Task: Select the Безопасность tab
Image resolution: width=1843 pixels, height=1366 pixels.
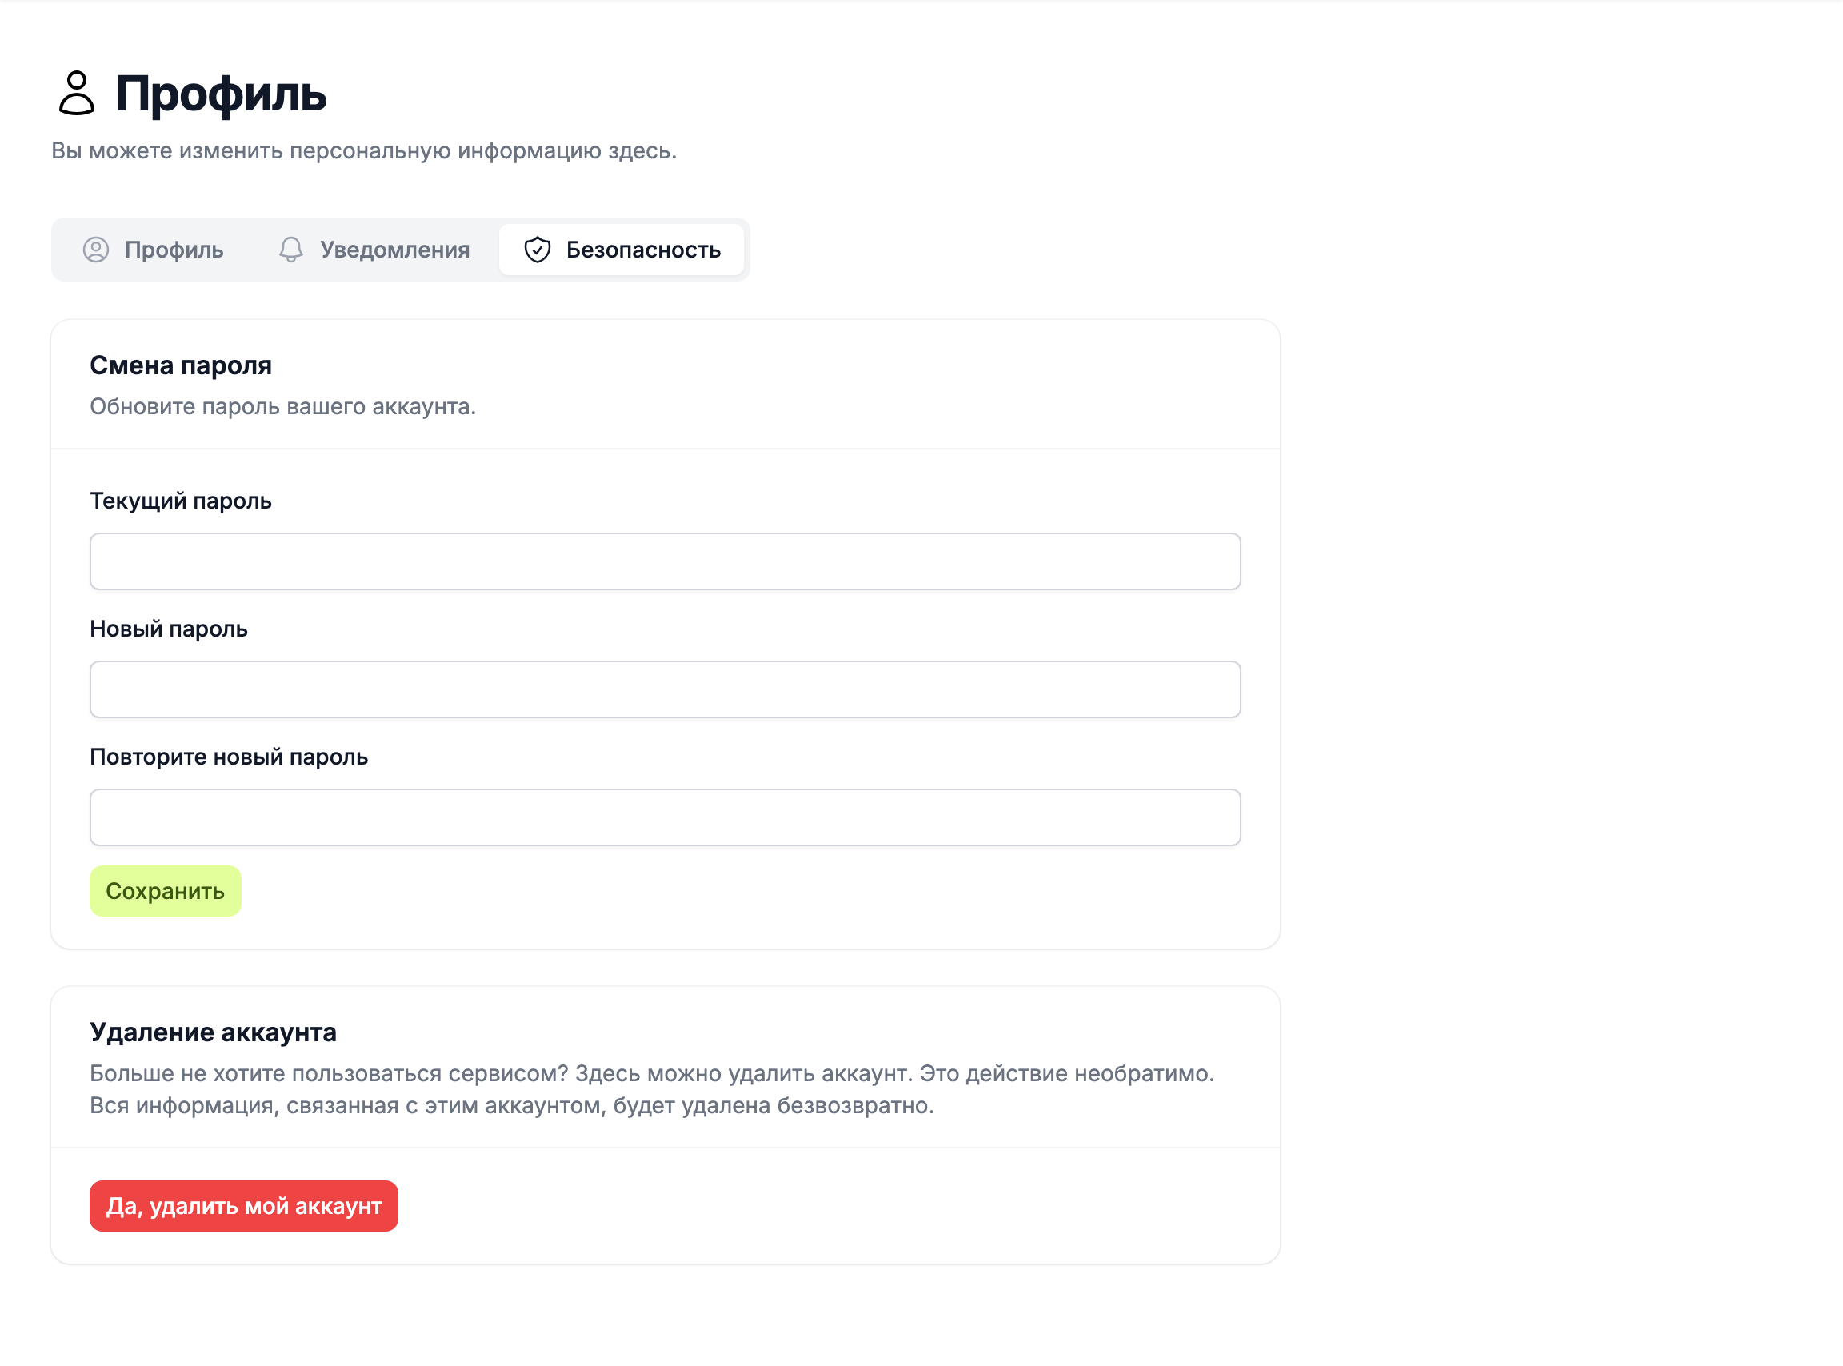Action: 622,250
